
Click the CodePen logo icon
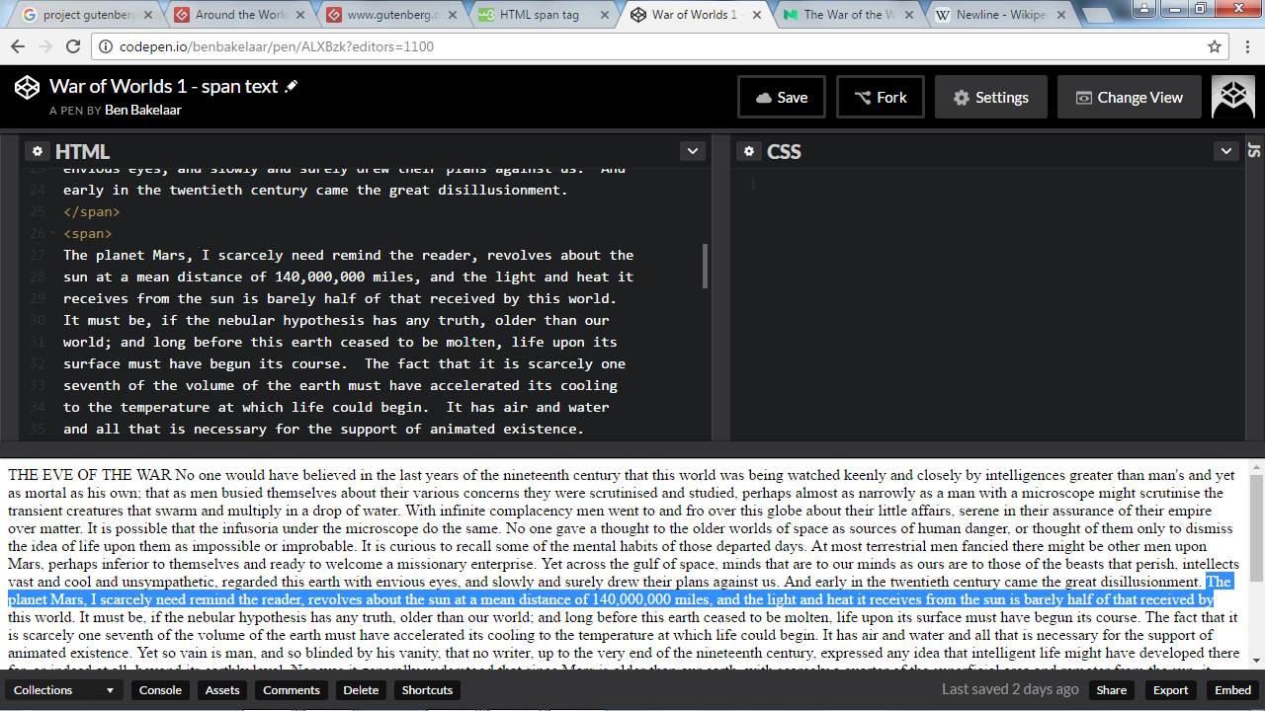pyautogui.click(x=27, y=87)
